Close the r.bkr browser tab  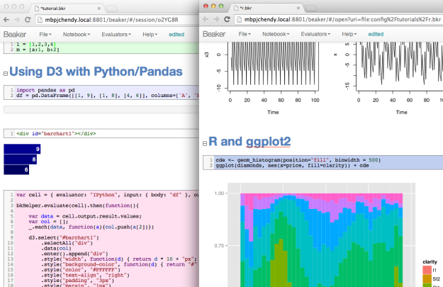coord(298,9)
